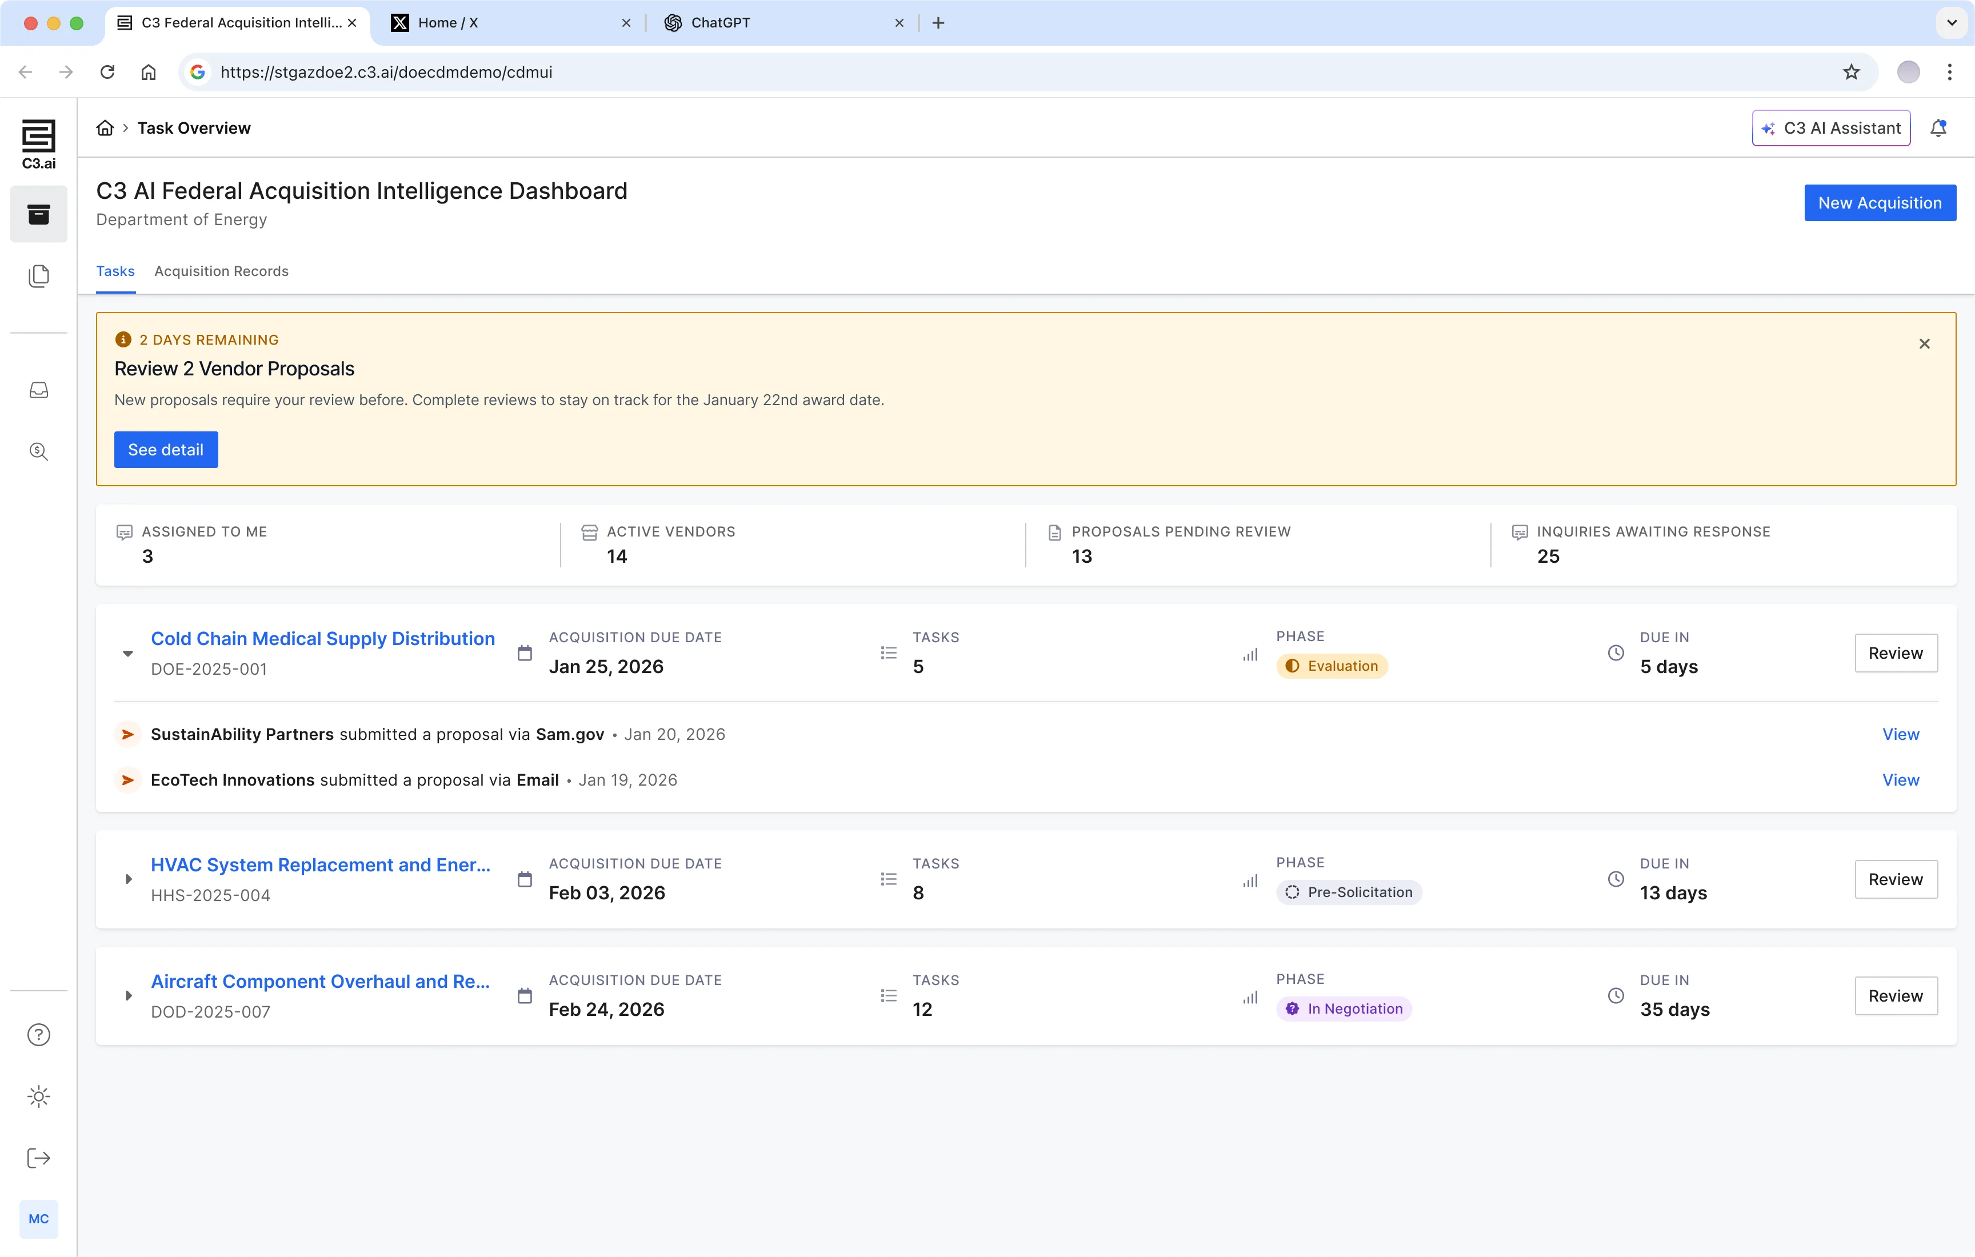The height and width of the screenshot is (1257, 1975).
Task: Open the C3 AI Assistant
Action: (x=1830, y=128)
